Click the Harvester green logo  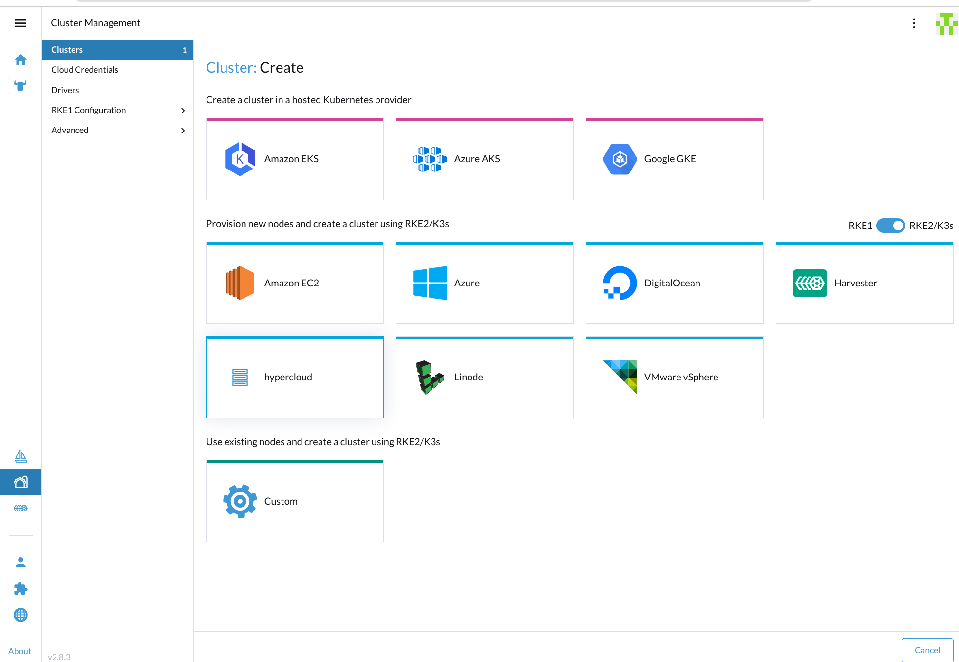click(x=809, y=283)
